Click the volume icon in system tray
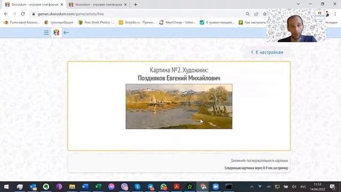 [x=294, y=187]
